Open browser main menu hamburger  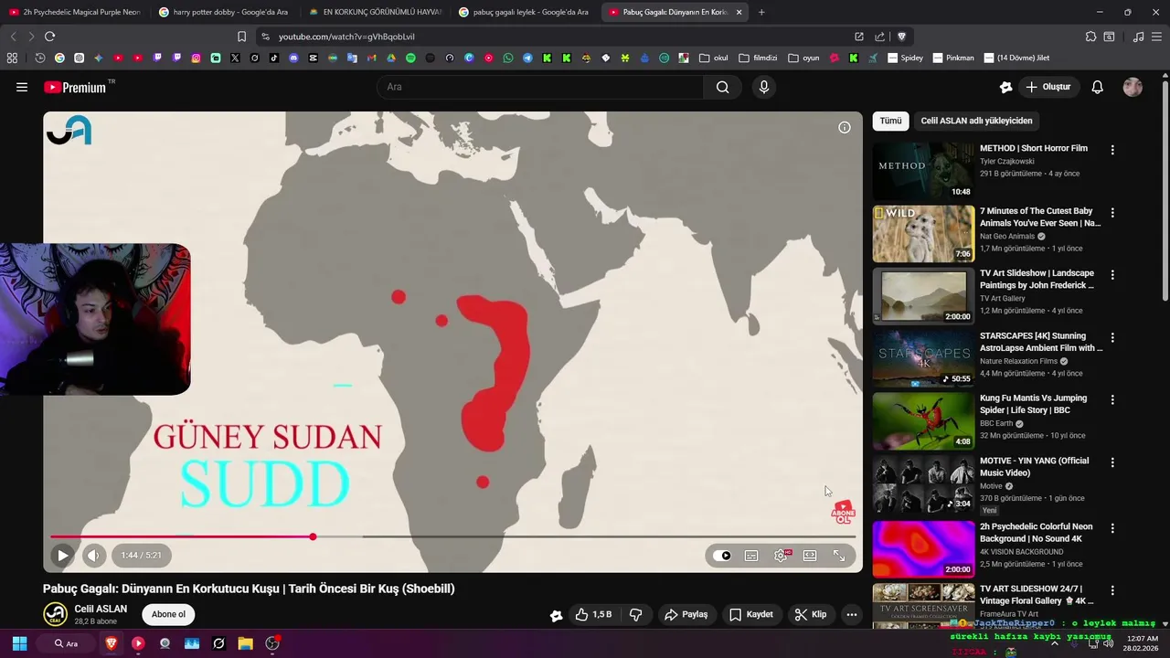(1156, 37)
